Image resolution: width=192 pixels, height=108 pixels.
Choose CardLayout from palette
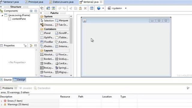(62, 63)
